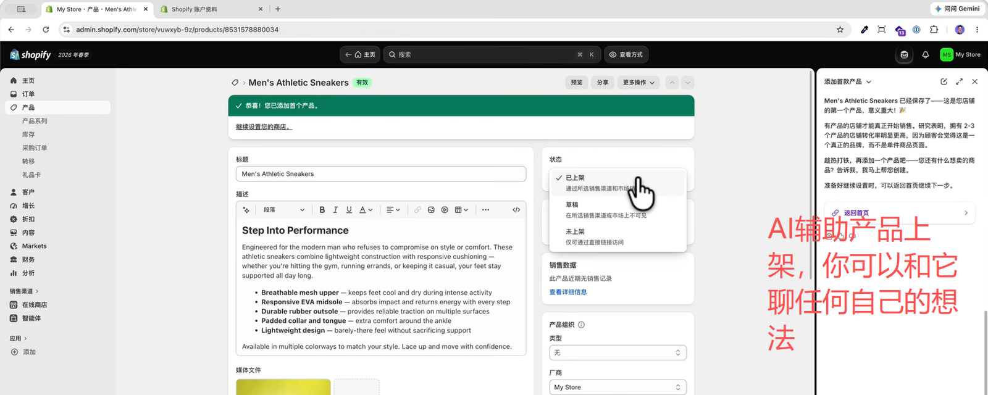Open the text alignment dropdown

[393, 210]
